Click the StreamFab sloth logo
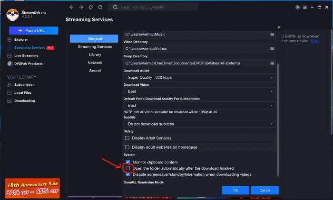This screenshot has width=333, height=200. (12, 15)
